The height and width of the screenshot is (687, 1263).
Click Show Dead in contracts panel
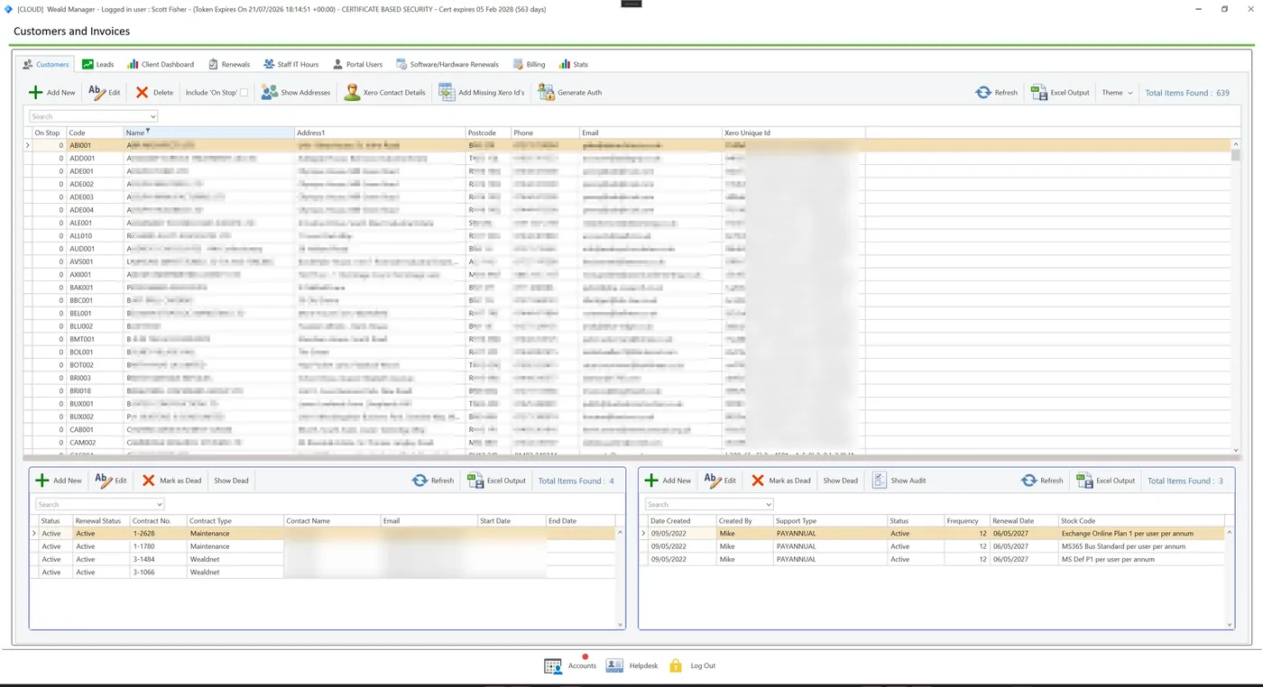(x=231, y=481)
